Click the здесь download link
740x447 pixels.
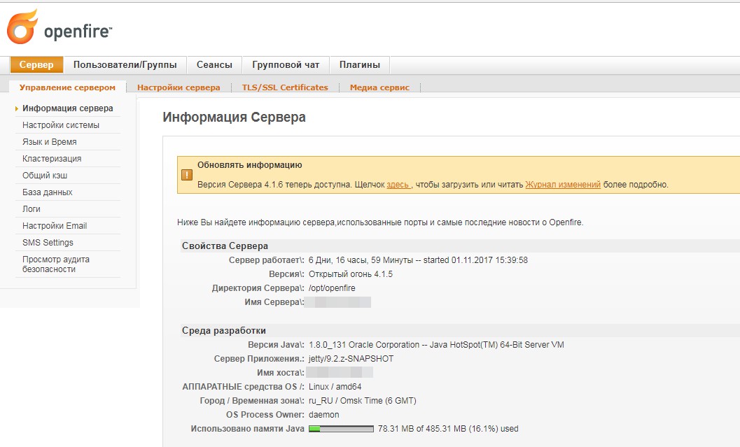tap(398, 185)
